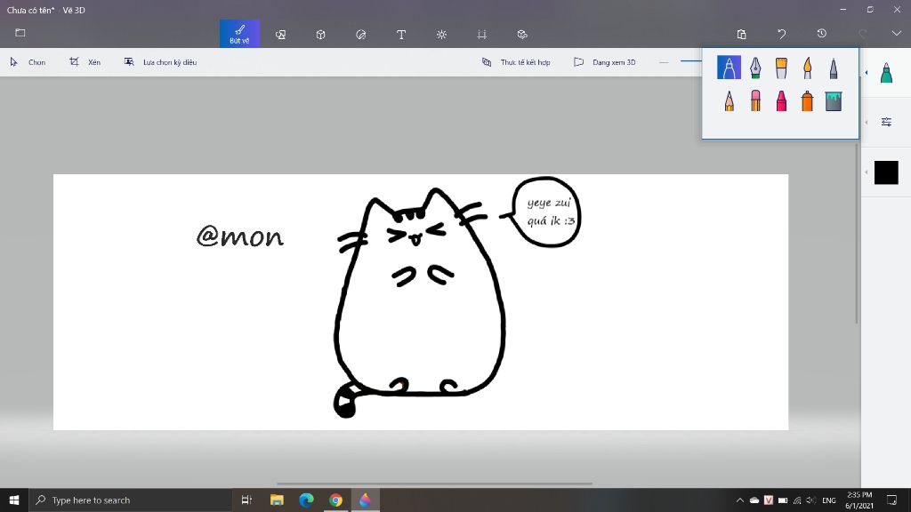
Task: Expand the top-right chevron menu
Action: click(x=897, y=34)
